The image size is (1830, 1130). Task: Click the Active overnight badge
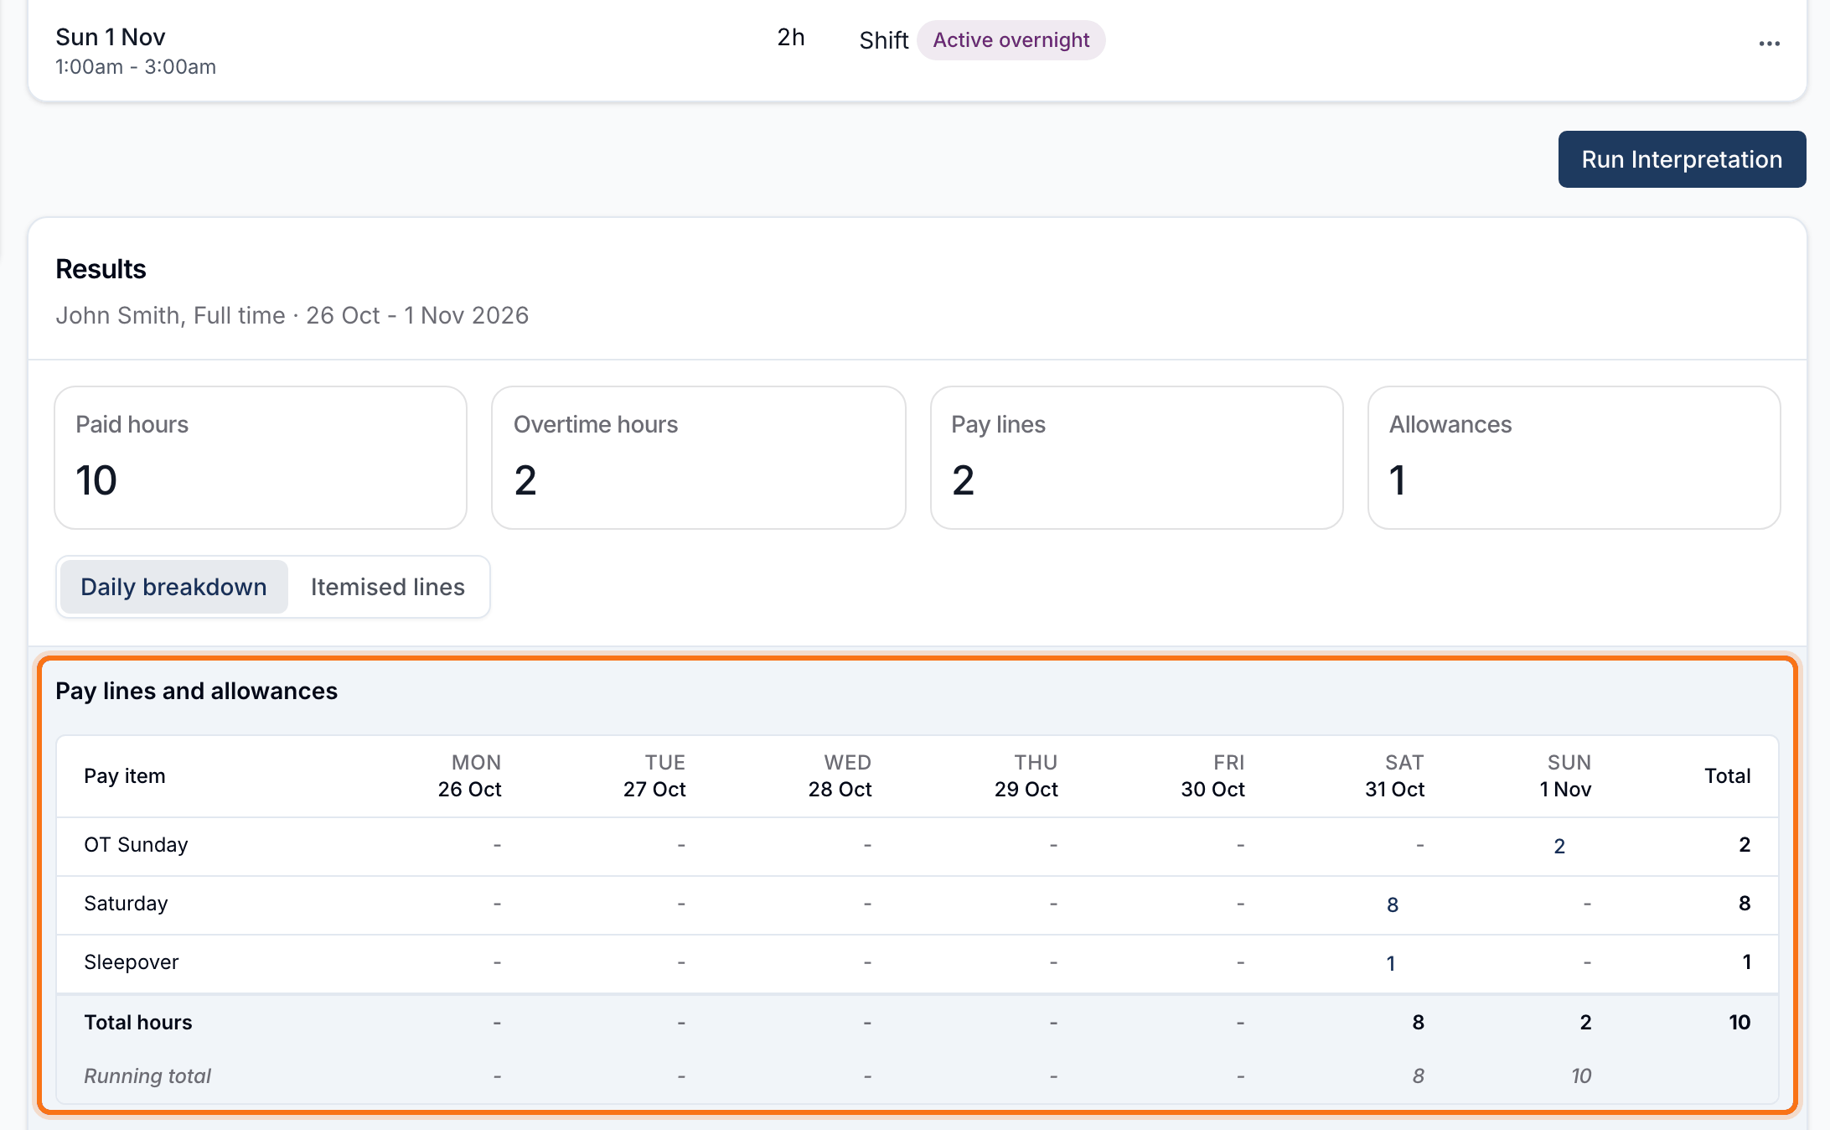coord(1011,40)
